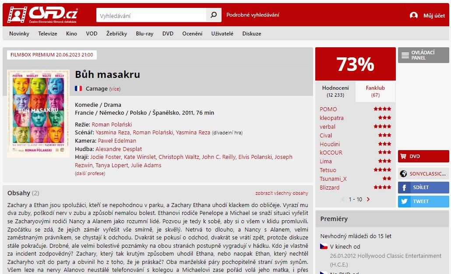Screen dimensions: 451x274
Task: Open the Televize menu
Action: click(48, 34)
